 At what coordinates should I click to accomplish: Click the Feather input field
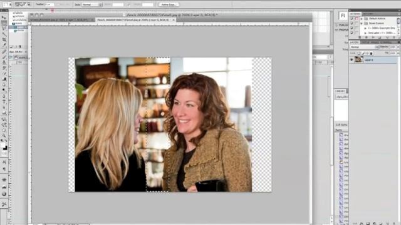[49, 4]
